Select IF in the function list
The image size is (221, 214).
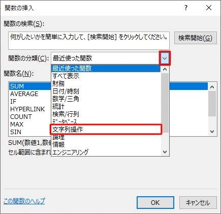30,102
